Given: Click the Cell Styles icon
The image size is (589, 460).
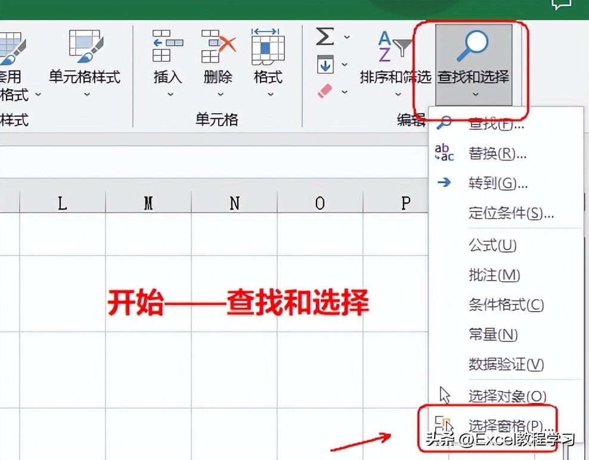Looking at the screenshot, I should (x=86, y=46).
